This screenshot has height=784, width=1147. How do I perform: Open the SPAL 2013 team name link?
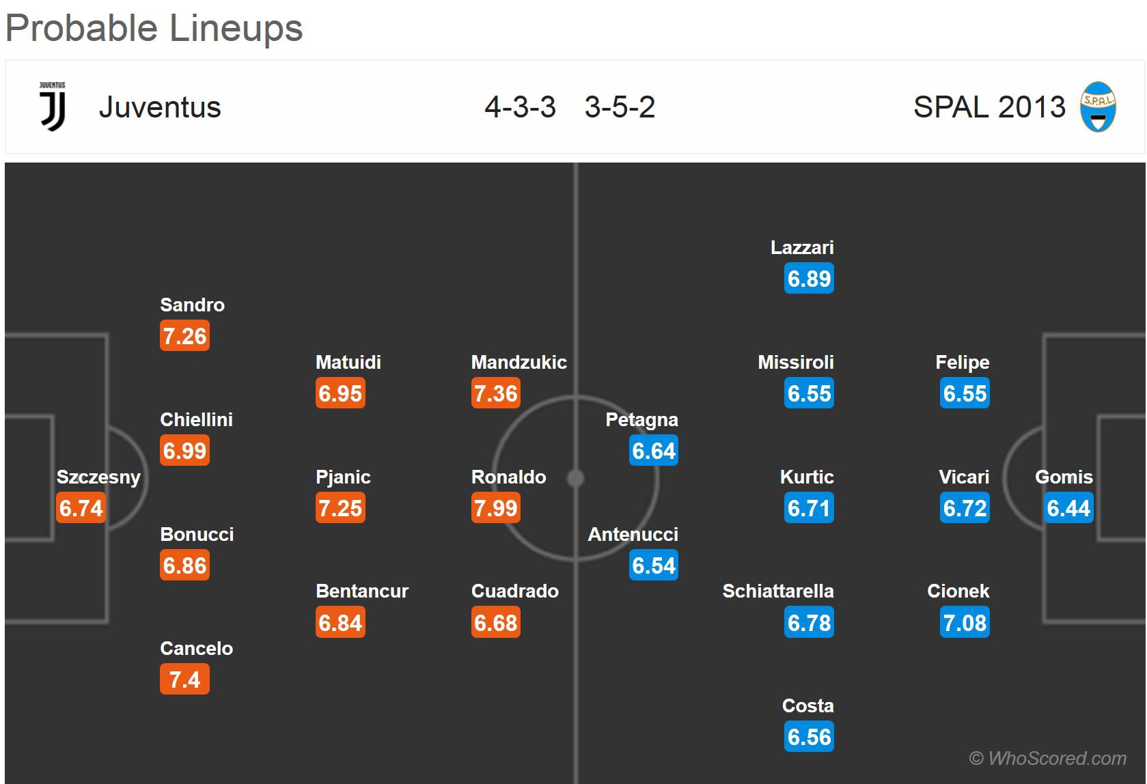coord(989,107)
